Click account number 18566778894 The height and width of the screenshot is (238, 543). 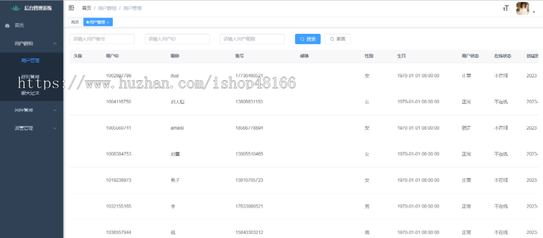pyautogui.click(x=249, y=128)
